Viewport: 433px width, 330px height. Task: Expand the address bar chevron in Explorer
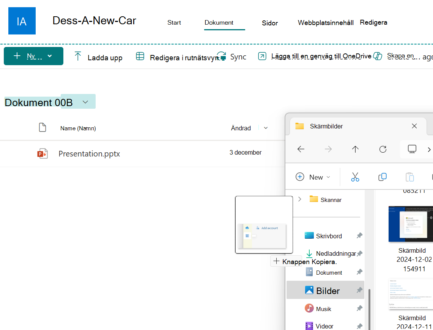click(x=429, y=149)
